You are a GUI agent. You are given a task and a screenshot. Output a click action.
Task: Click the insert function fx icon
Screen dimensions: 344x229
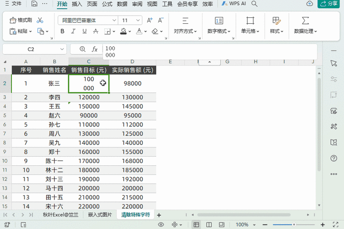click(94, 49)
